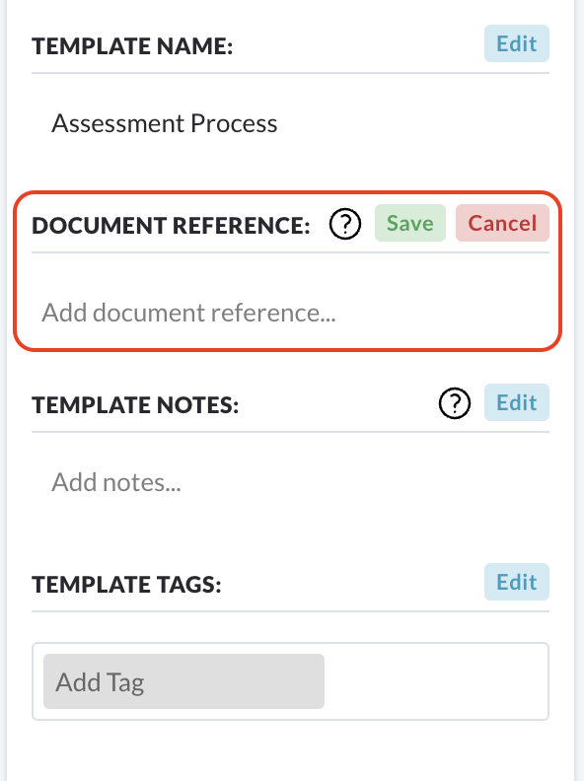Click the DOCUMENT REFERENCE heading label
This screenshot has height=781, width=584.
pyautogui.click(x=171, y=225)
